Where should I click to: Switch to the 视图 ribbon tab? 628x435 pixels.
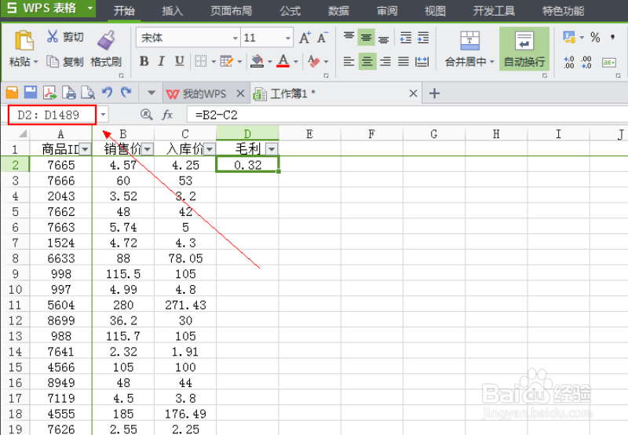pos(435,10)
